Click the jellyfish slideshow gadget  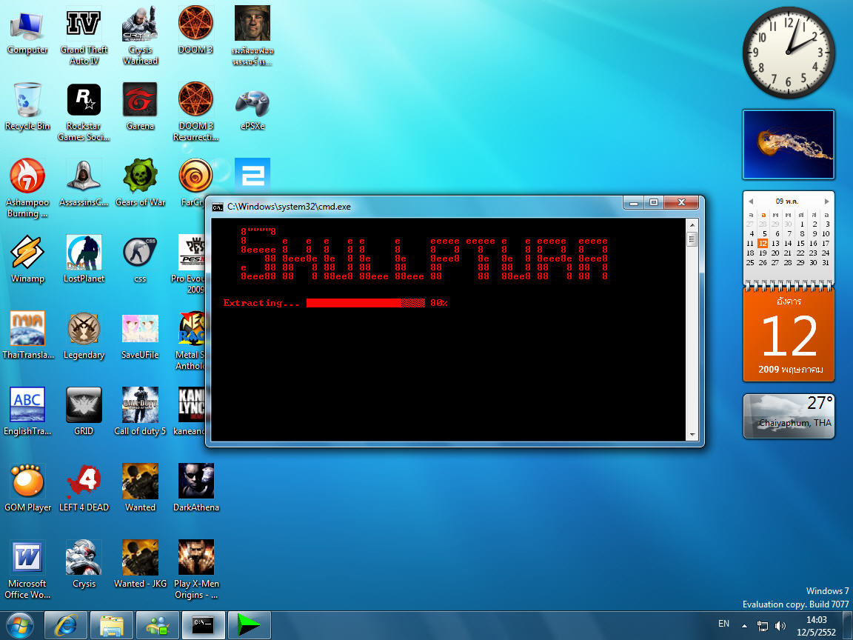pos(789,144)
